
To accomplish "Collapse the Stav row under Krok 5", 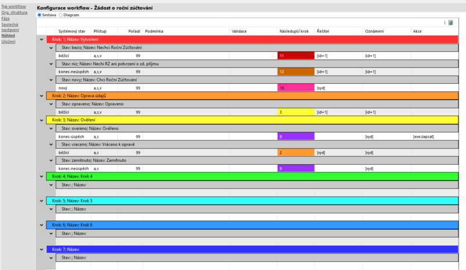I will point(51,209).
